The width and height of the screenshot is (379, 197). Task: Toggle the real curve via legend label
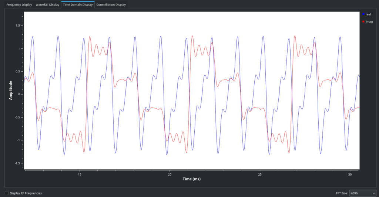pos(368,14)
